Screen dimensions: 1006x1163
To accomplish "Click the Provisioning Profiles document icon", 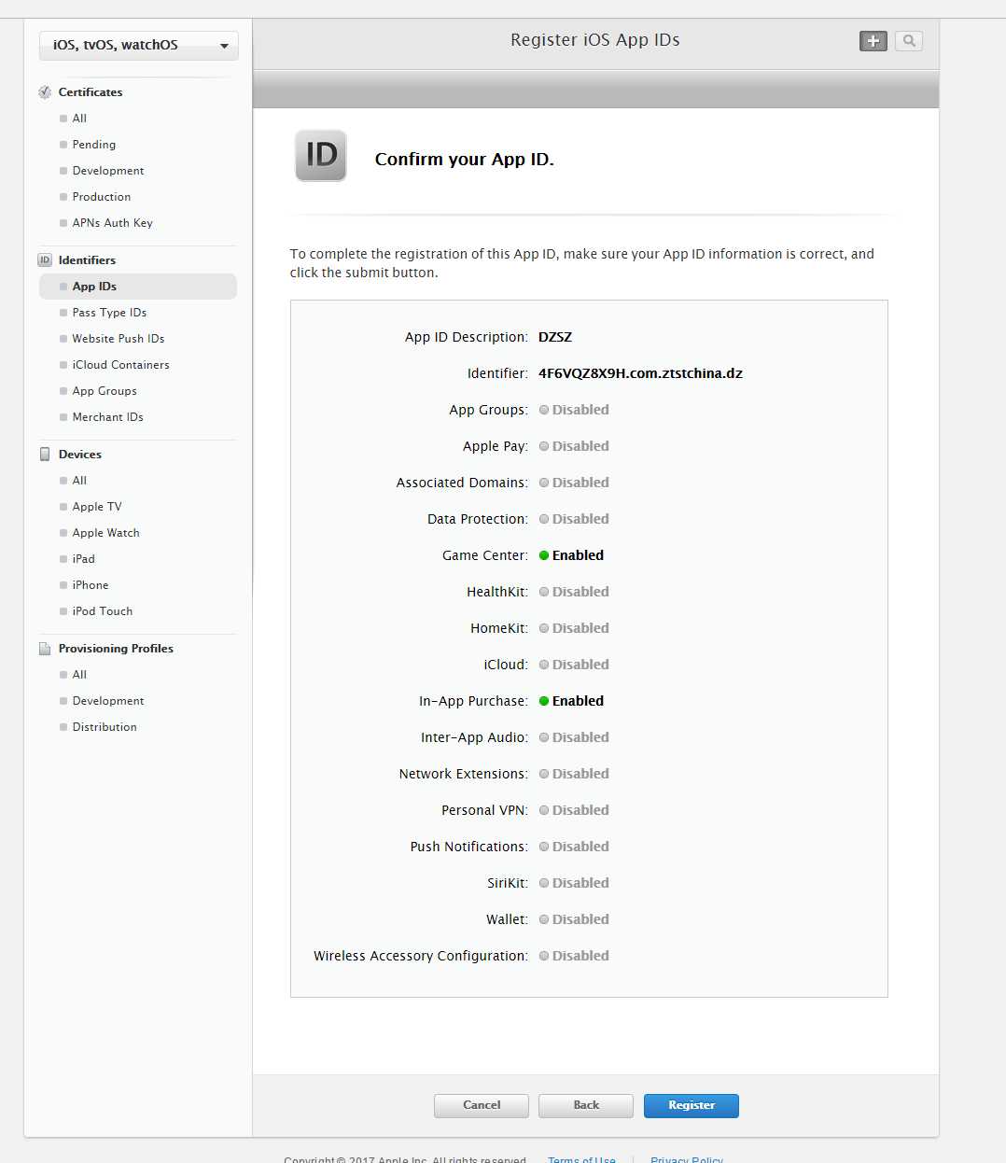I will tap(45, 649).
